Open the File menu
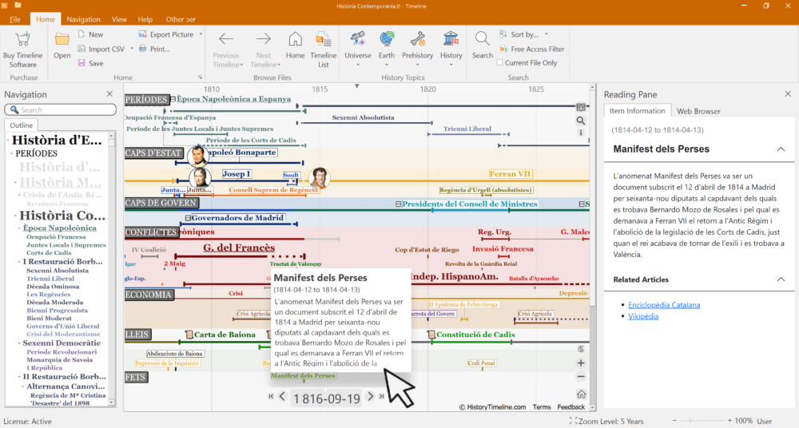 pyautogui.click(x=14, y=19)
